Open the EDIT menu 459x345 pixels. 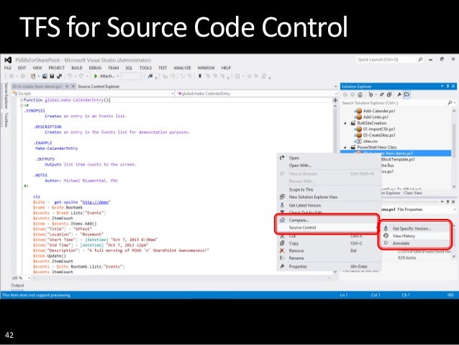pyautogui.click(x=22, y=68)
